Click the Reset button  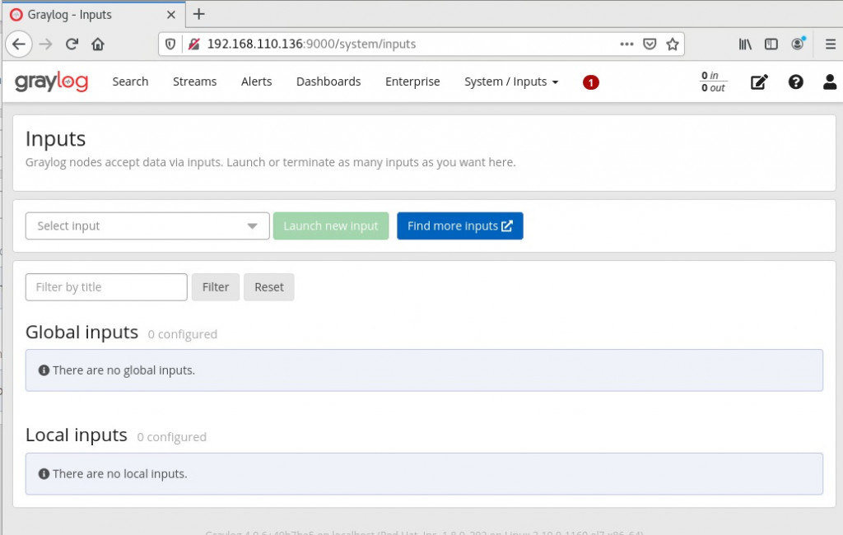[269, 287]
